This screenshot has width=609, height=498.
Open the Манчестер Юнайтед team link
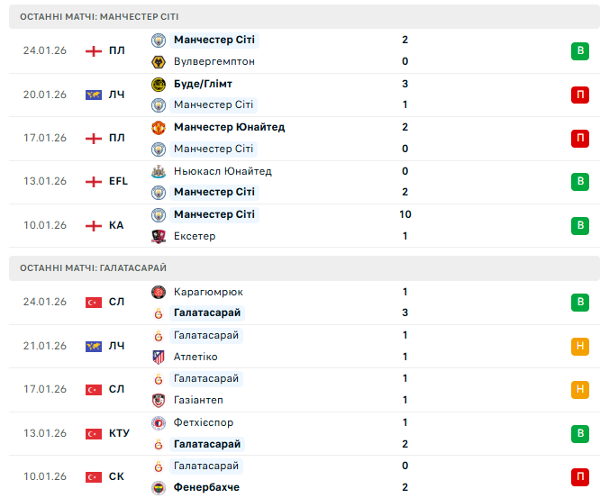229,127
